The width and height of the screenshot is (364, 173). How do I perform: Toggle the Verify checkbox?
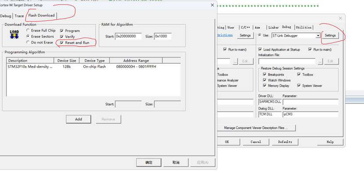point(68,37)
